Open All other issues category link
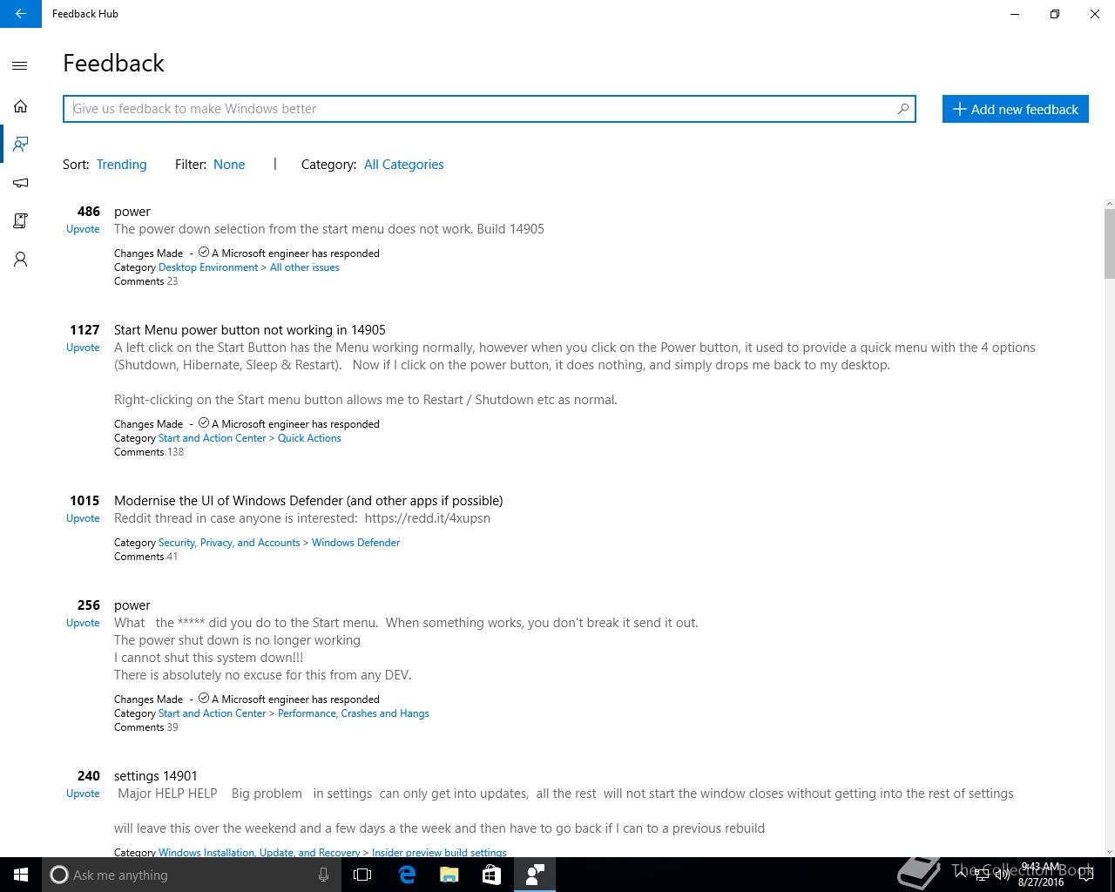This screenshot has height=892, width=1115. pos(305,267)
